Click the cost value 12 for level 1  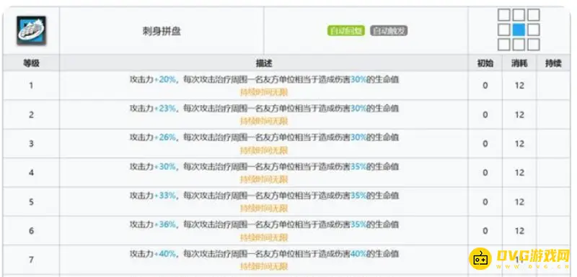coord(519,86)
